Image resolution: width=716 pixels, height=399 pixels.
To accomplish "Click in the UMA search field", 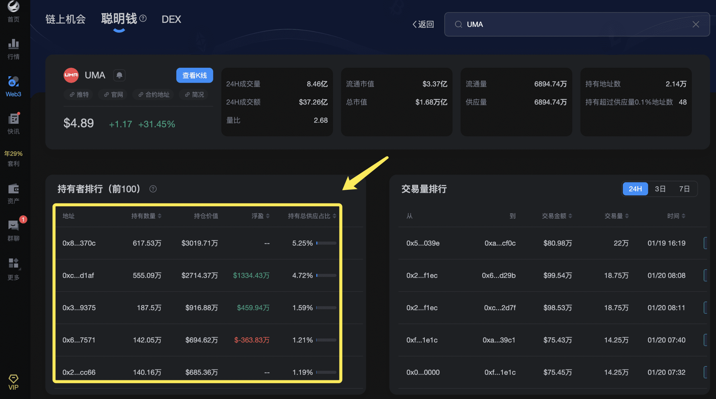I will point(577,24).
